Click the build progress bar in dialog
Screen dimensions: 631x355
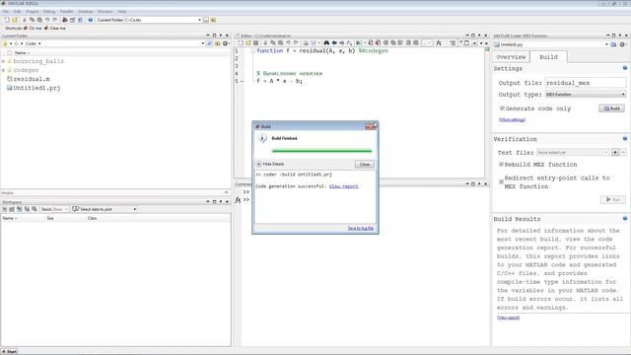[321, 151]
